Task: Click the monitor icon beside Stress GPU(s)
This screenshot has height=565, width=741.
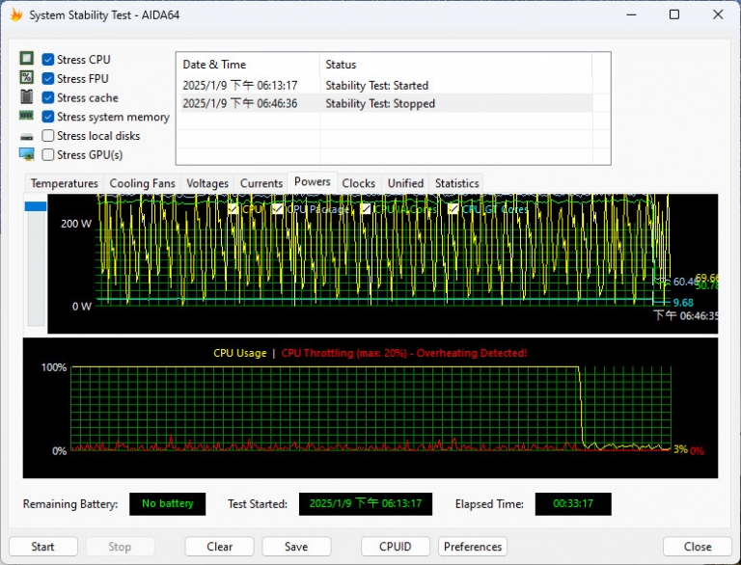Action: 26,154
